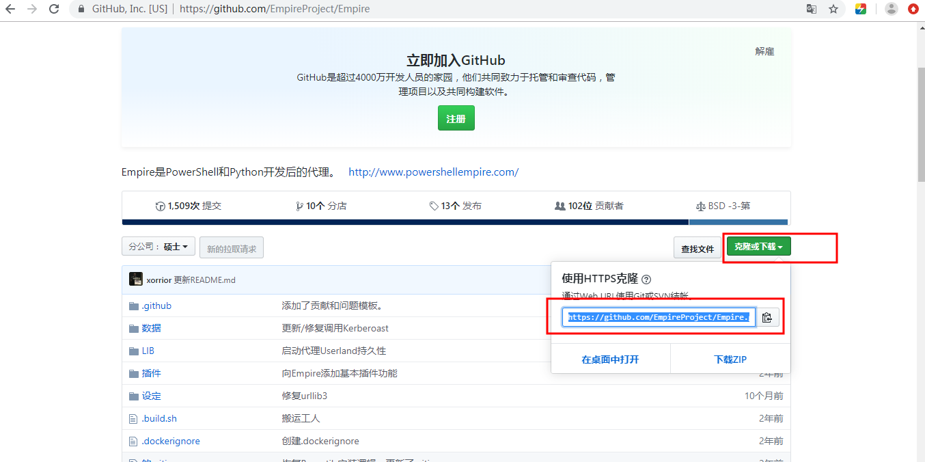Click the folder icon beside 插件
The height and width of the screenshot is (462, 925).
click(134, 373)
